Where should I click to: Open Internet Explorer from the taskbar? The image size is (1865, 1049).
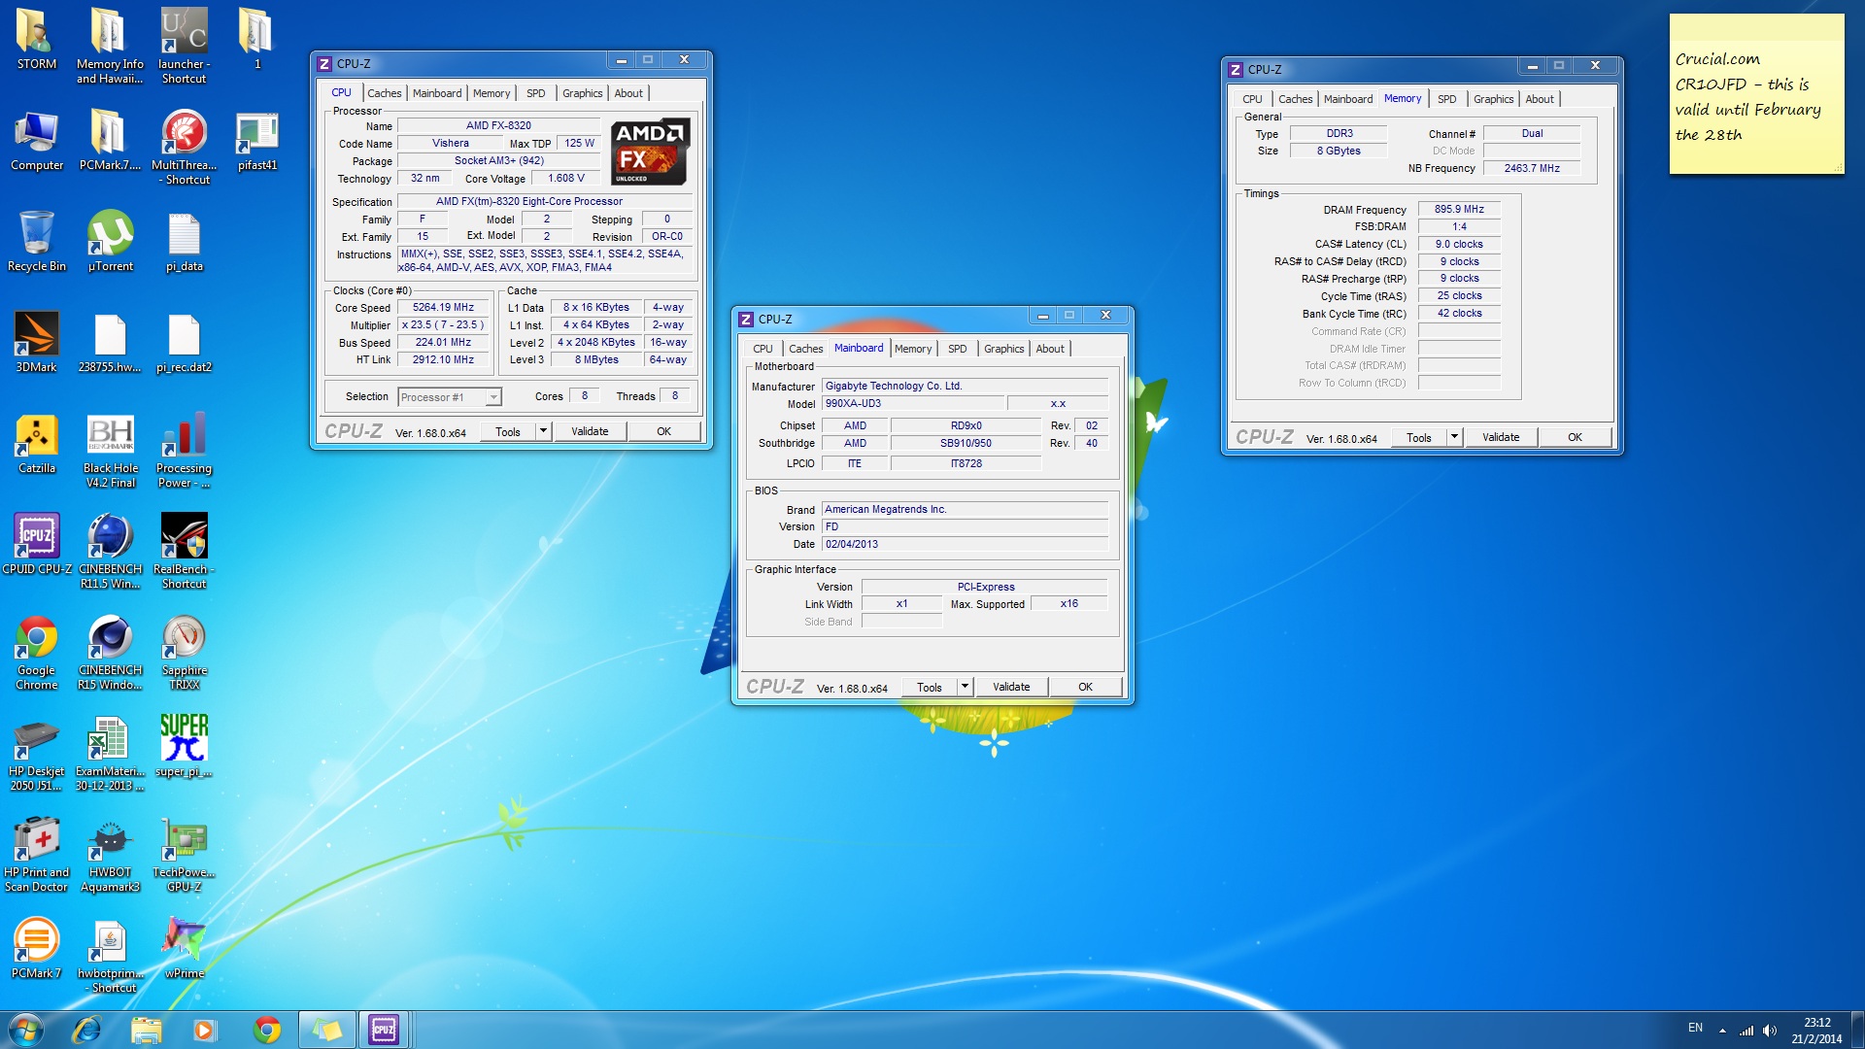click(x=87, y=1030)
